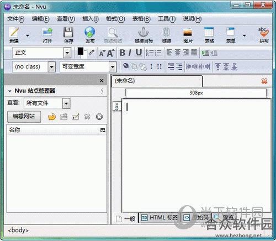Open the column picker beside 名称
Screen dimensions: 276x241
[x=103, y=130]
